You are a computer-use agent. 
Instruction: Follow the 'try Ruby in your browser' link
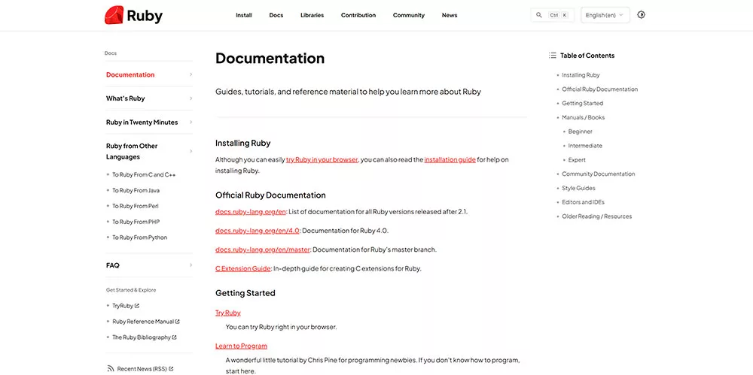click(322, 159)
